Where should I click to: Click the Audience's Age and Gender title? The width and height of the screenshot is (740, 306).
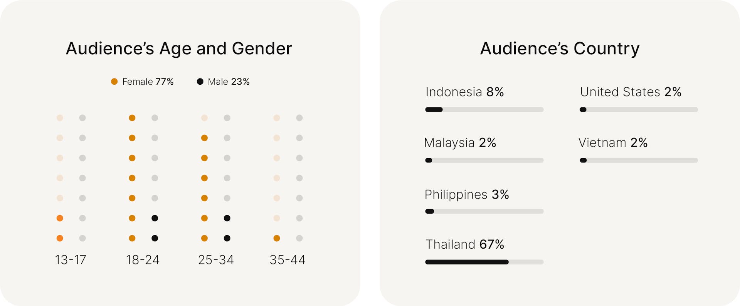point(179,48)
